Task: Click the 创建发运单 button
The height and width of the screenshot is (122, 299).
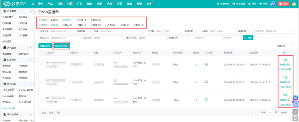Action: (x=45, y=46)
